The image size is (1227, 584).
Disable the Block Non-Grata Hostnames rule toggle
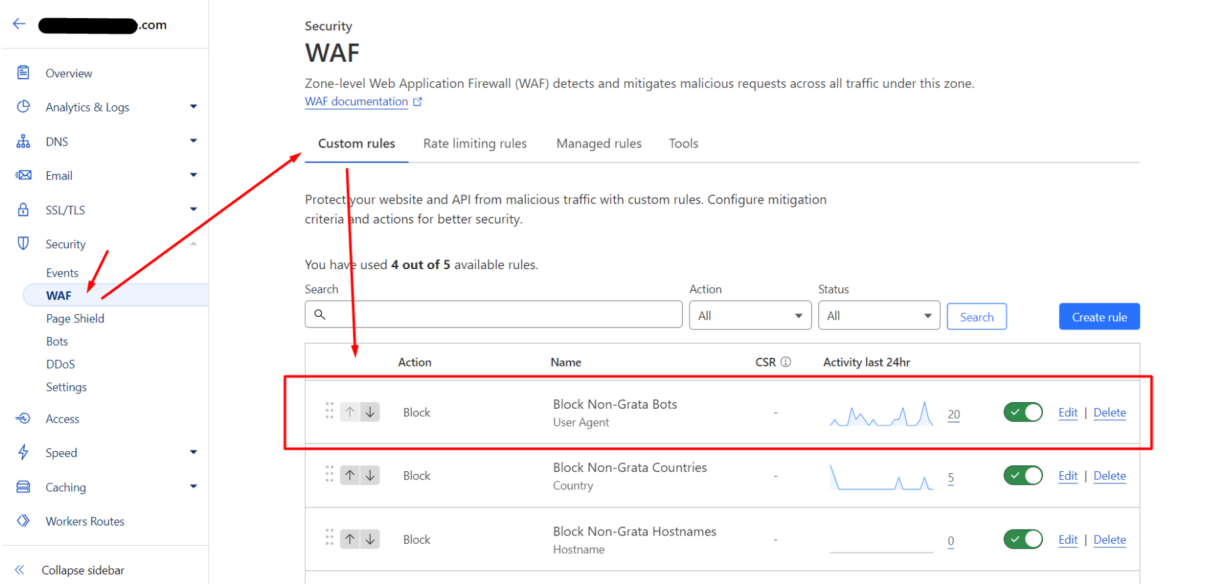coord(1023,539)
